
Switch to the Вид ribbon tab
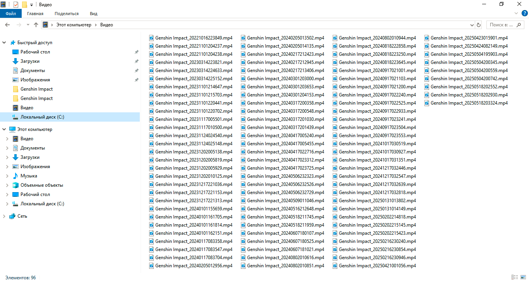pyautogui.click(x=94, y=14)
